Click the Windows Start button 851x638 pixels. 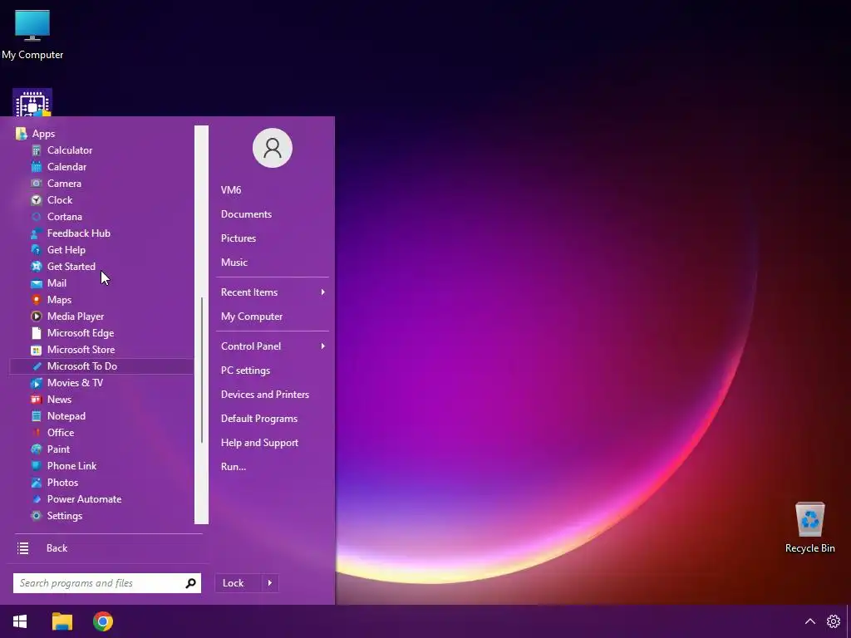point(20,621)
